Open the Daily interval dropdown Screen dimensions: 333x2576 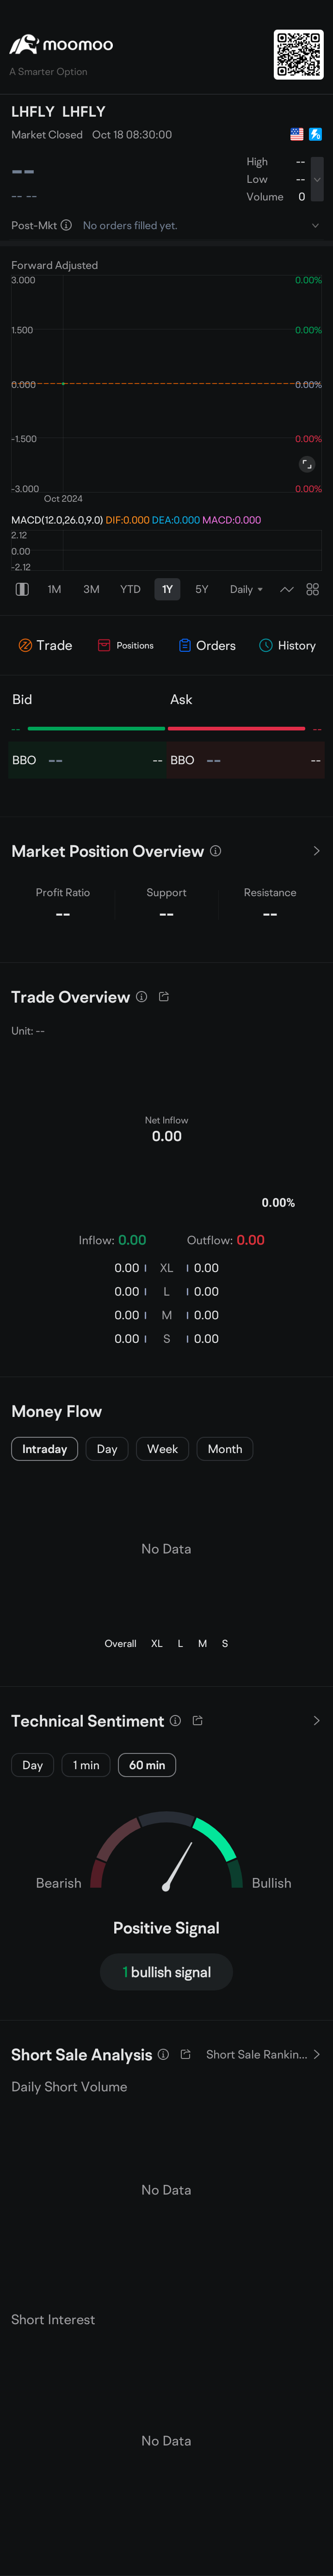[x=246, y=589]
